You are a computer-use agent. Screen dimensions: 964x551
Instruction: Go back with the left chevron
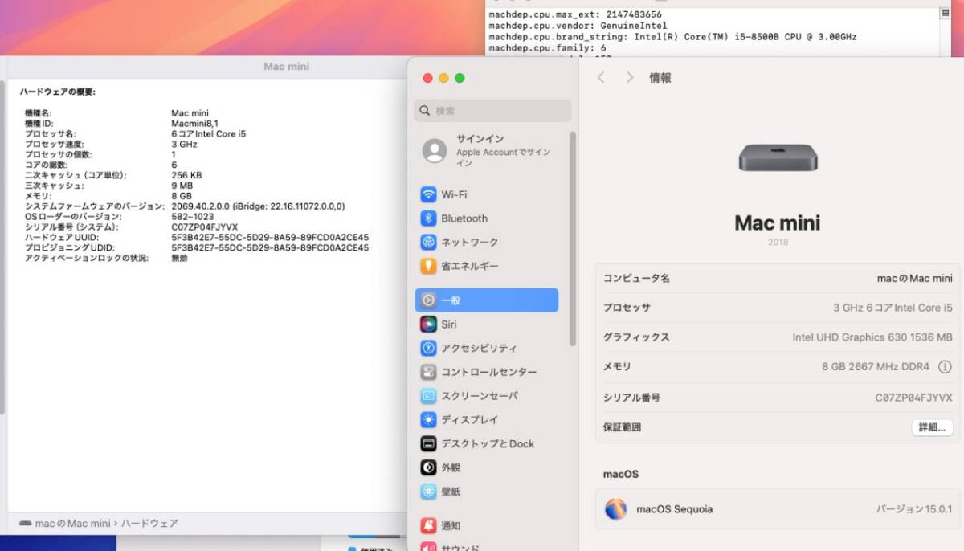tap(601, 77)
